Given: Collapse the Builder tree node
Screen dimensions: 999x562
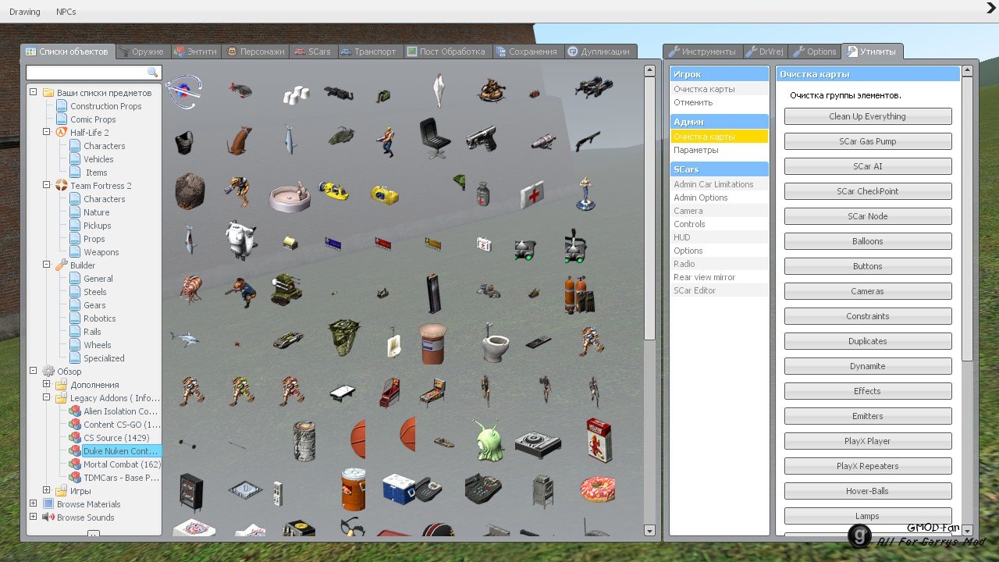Looking at the screenshot, I should point(47,265).
